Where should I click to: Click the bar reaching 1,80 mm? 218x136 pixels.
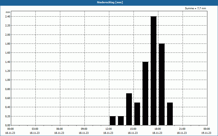coord(162,84)
